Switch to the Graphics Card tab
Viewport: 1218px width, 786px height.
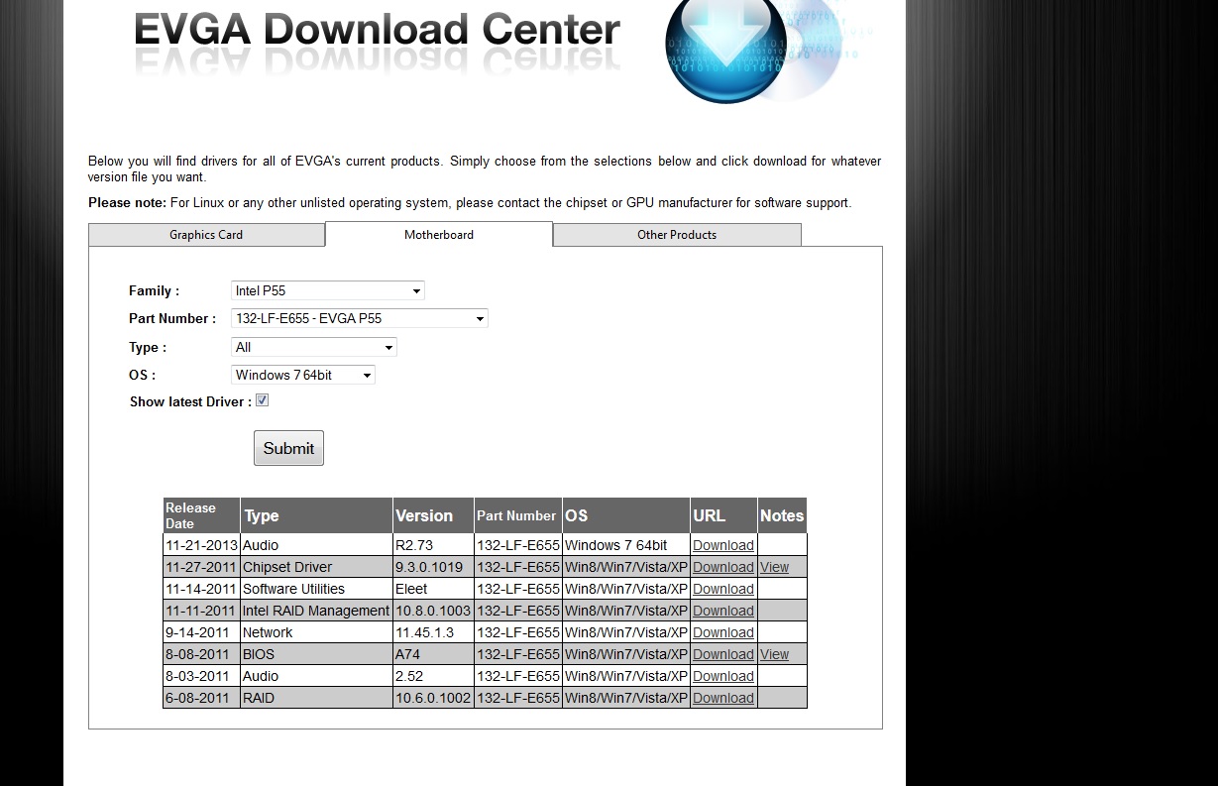pyautogui.click(x=206, y=235)
